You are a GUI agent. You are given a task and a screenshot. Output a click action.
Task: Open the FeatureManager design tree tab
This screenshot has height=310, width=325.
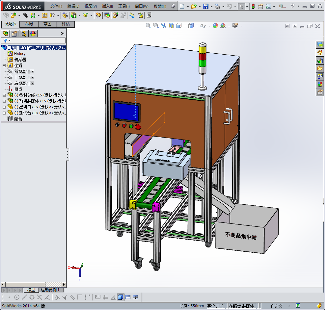click(x=5, y=33)
